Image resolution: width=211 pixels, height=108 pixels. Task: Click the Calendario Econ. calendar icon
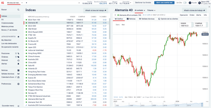(x=19, y=77)
